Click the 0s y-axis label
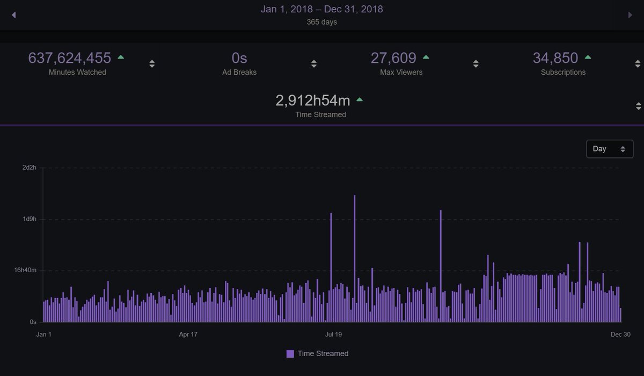Image resolution: width=644 pixels, height=376 pixels. (33, 322)
